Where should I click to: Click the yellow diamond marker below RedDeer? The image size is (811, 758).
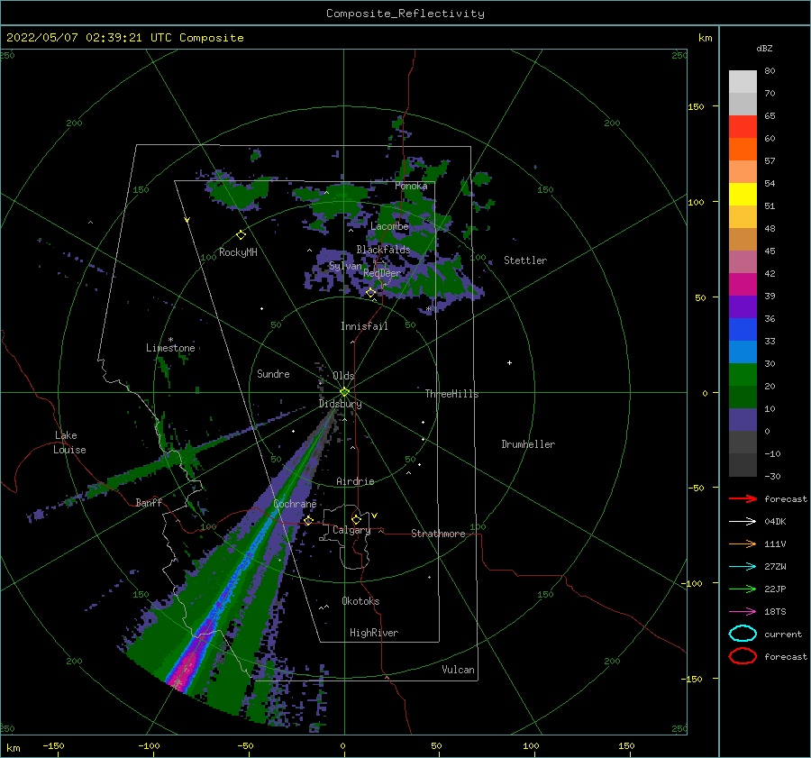click(370, 293)
